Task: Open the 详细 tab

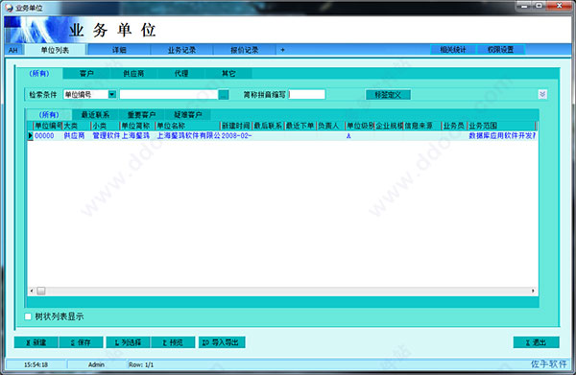Action: pyautogui.click(x=119, y=50)
